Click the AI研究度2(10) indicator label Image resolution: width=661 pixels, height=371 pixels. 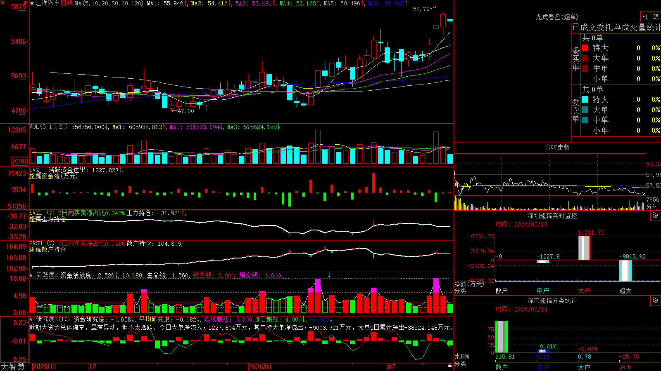click(x=50, y=319)
